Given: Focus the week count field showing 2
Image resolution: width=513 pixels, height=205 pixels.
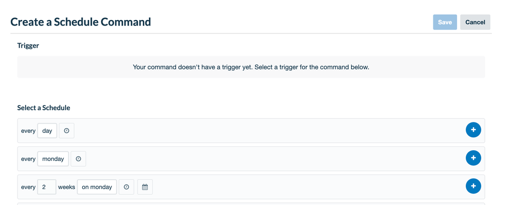Looking at the screenshot, I should click(47, 187).
